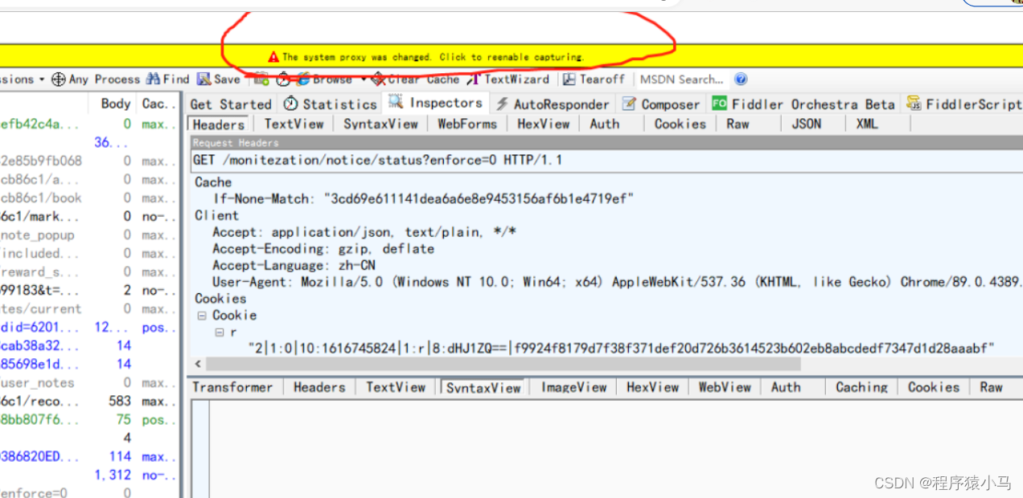Select the response SyntaxView tab
The height and width of the screenshot is (498, 1023).
483,388
